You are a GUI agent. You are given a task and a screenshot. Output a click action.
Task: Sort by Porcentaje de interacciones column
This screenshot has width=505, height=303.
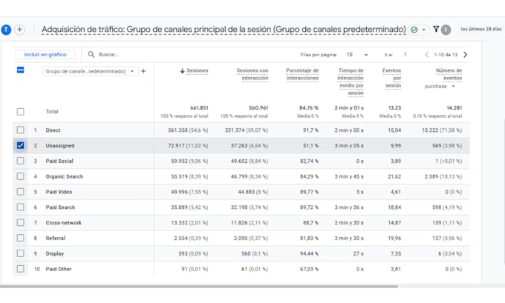[x=302, y=74]
